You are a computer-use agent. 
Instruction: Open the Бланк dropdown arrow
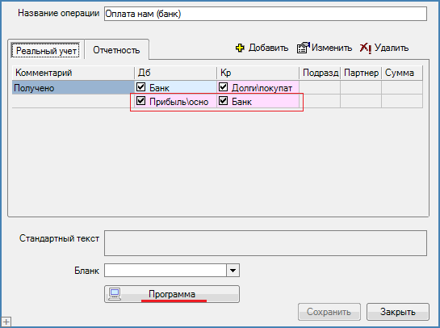pyautogui.click(x=233, y=271)
